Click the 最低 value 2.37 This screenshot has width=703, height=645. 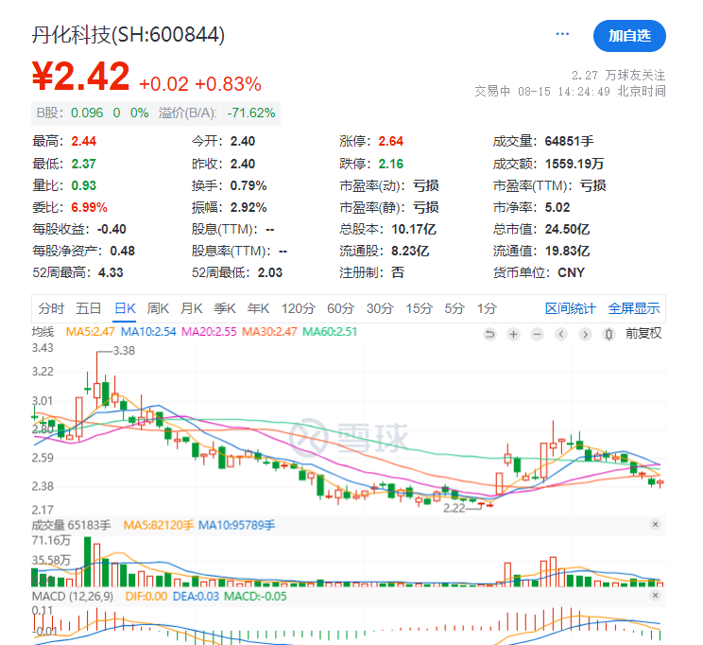point(84,164)
